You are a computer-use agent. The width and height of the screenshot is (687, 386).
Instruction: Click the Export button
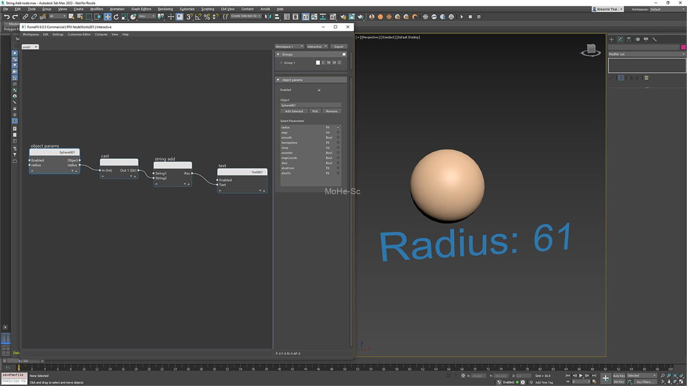click(x=339, y=47)
